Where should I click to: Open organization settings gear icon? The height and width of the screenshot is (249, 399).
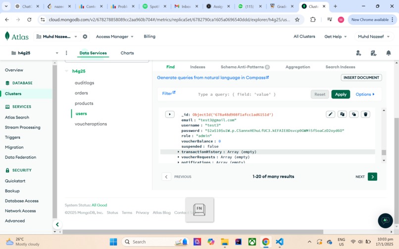pyautogui.click(x=85, y=37)
